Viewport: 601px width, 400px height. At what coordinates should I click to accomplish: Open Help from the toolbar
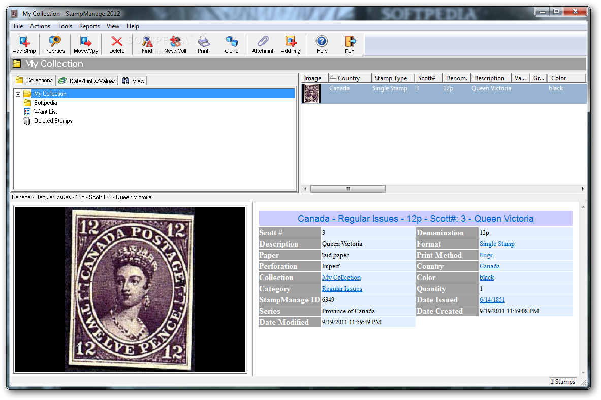point(322,45)
